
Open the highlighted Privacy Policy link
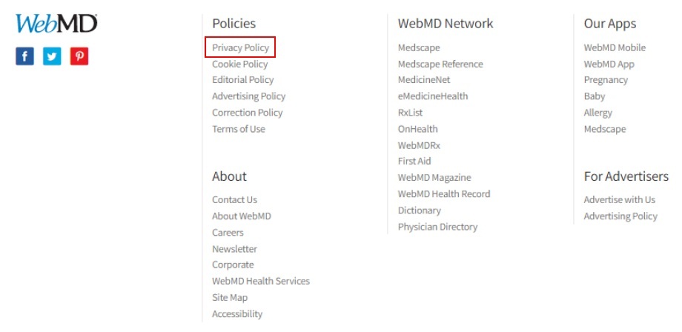(x=240, y=48)
